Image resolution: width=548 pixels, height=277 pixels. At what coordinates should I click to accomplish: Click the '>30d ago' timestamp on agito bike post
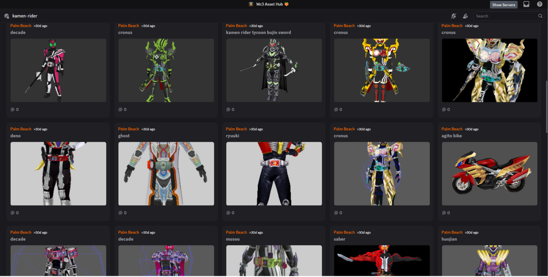coord(472,129)
